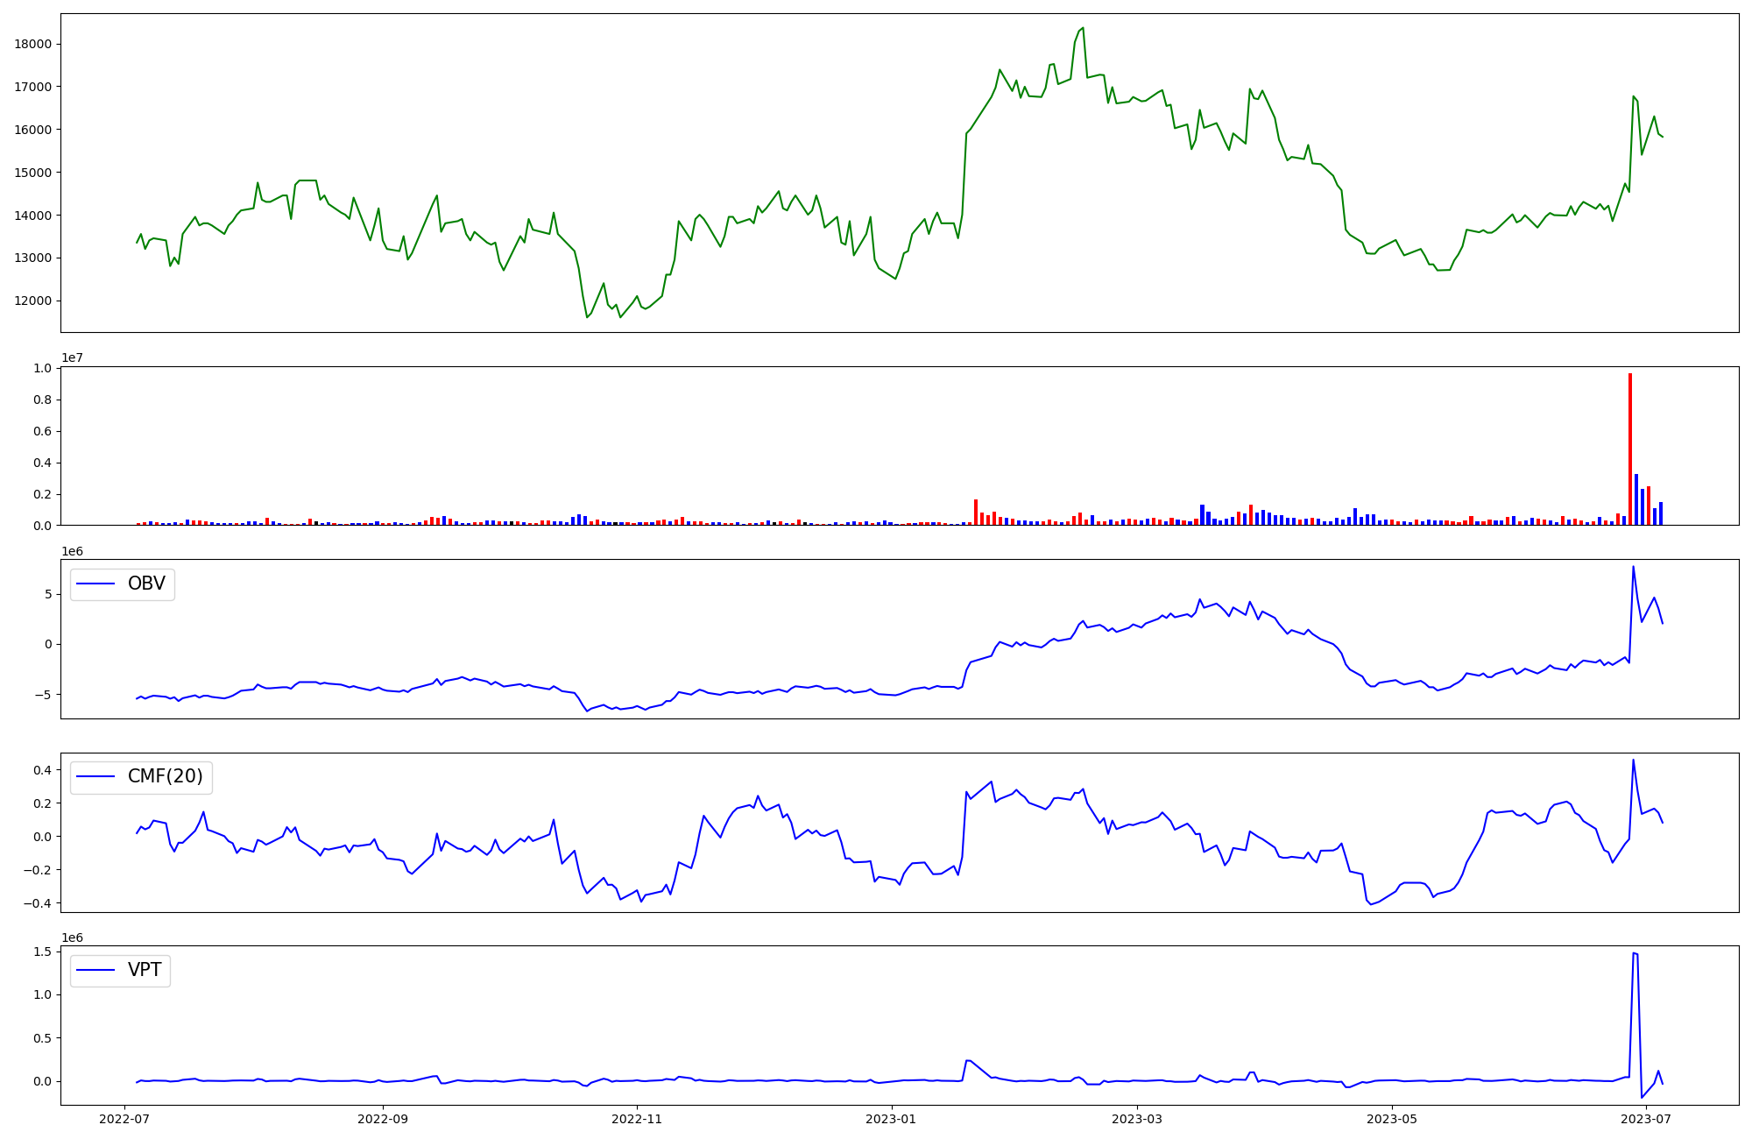This screenshot has height=1139, width=1752.
Task: Click the 18000 price axis tick label
Action: pyautogui.click(x=33, y=45)
